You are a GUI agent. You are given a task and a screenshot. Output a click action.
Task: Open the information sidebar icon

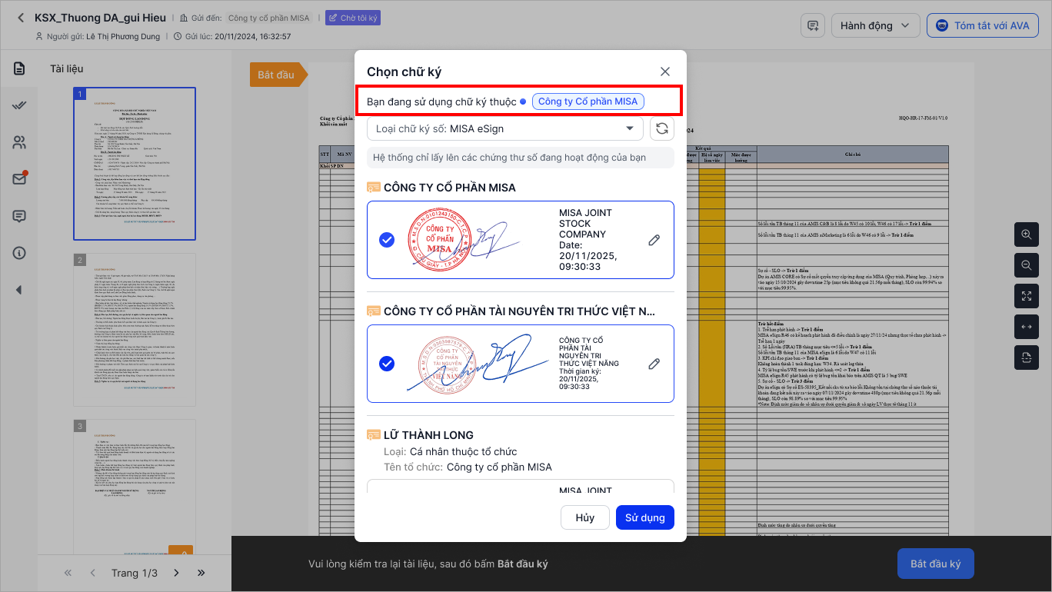click(19, 253)
